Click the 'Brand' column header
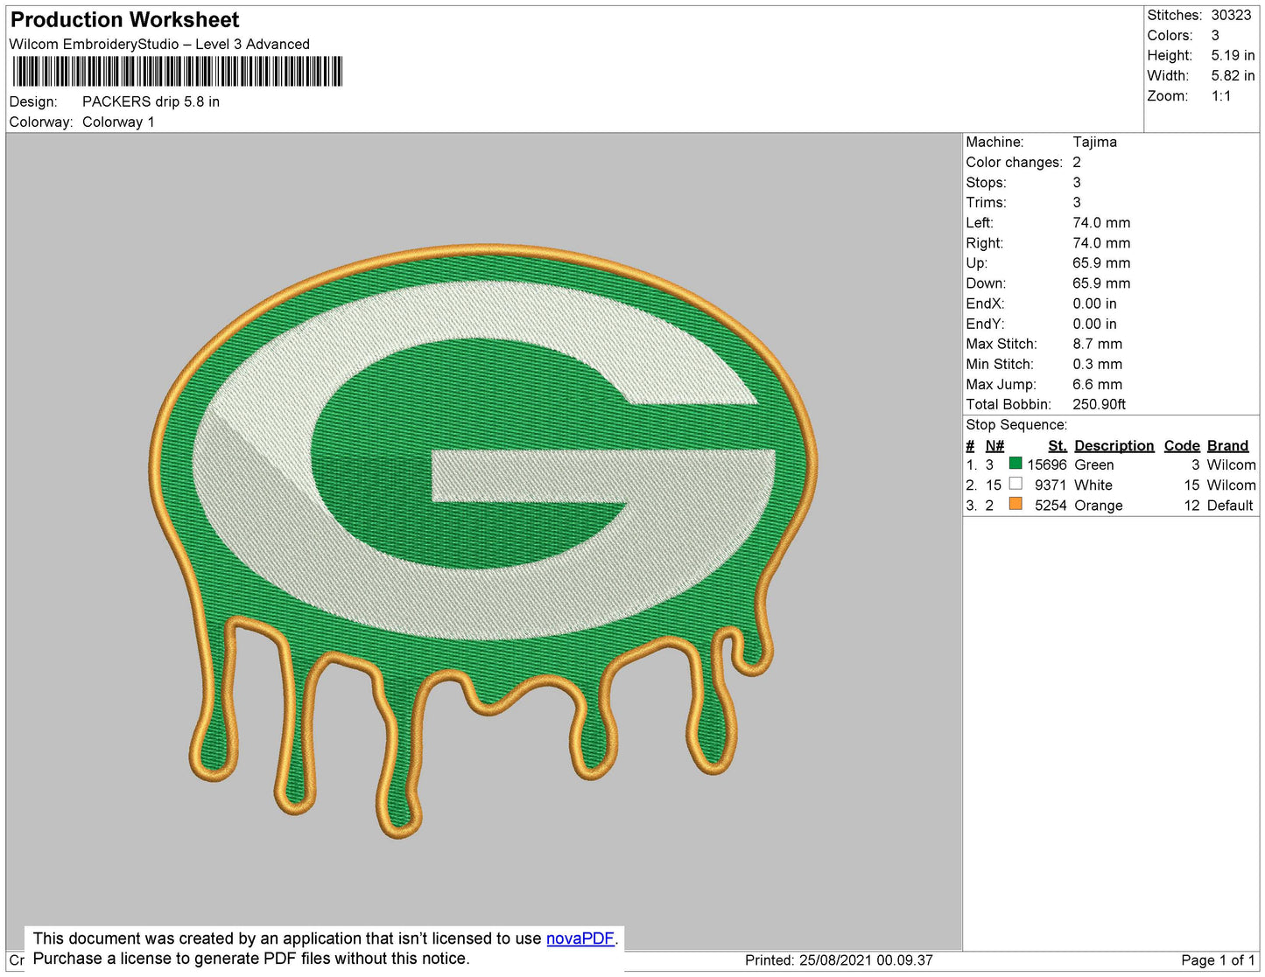Viewport: 1265px width, 977px height. [1227, 446]
